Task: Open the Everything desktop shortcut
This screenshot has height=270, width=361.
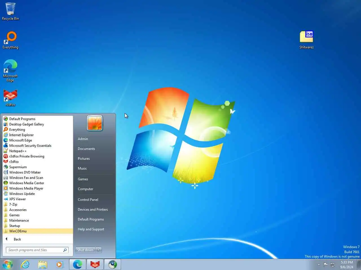Action: point(10,40)
